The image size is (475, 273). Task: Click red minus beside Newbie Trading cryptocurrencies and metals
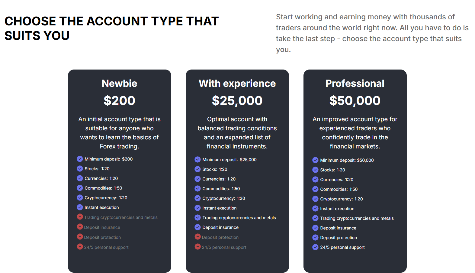point(80,216)
